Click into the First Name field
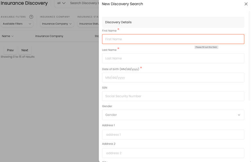The image size is (251, 162). click(173, 39)
